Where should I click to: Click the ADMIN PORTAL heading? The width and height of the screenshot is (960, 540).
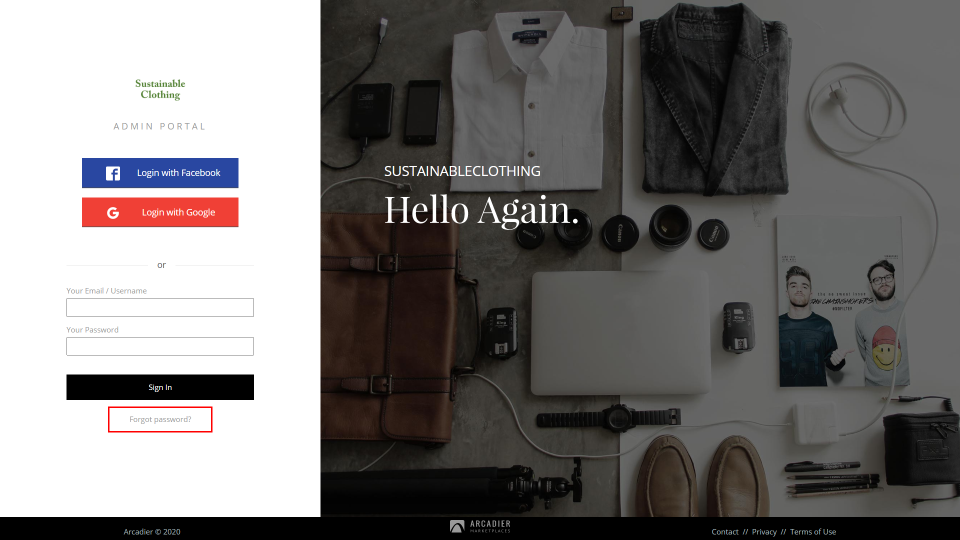160,126
